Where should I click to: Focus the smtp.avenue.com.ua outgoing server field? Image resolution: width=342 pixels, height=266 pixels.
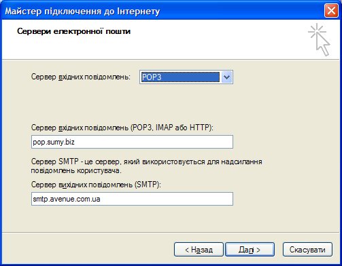pyautogui.click(x=132, y=199)
